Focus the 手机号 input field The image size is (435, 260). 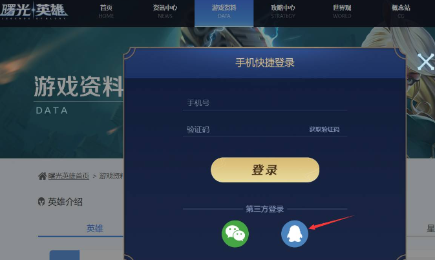click(x=265, y=103)
